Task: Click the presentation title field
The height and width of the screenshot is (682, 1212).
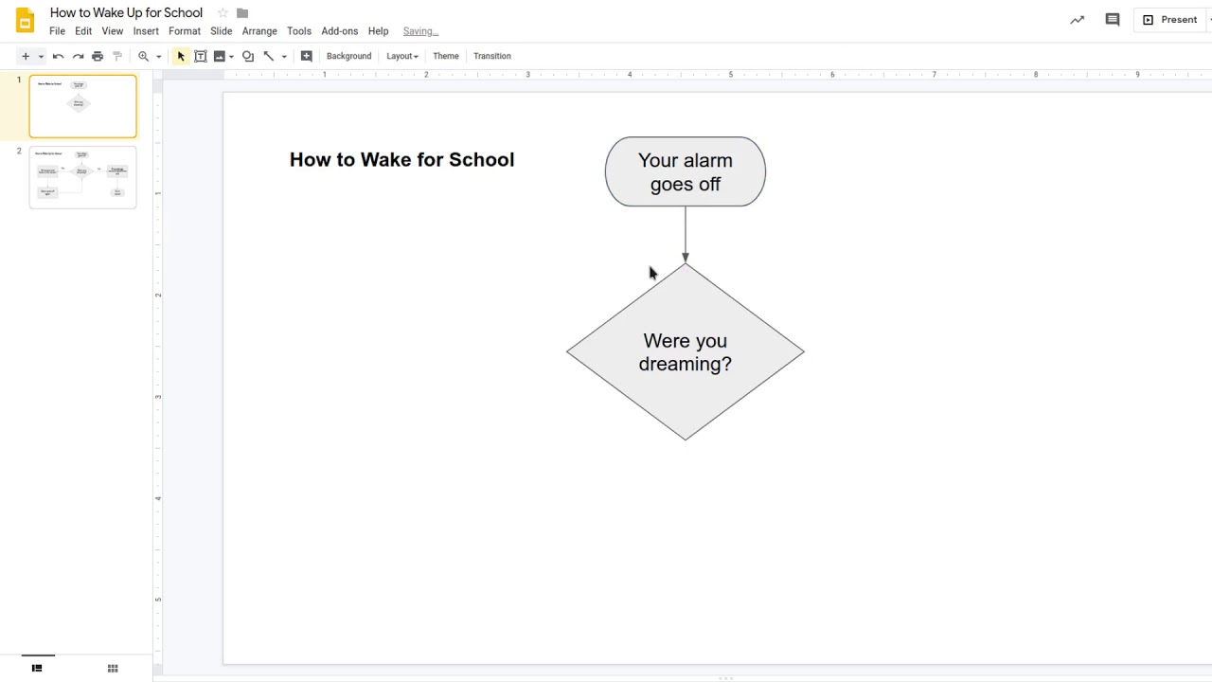Action: point(126,12)
